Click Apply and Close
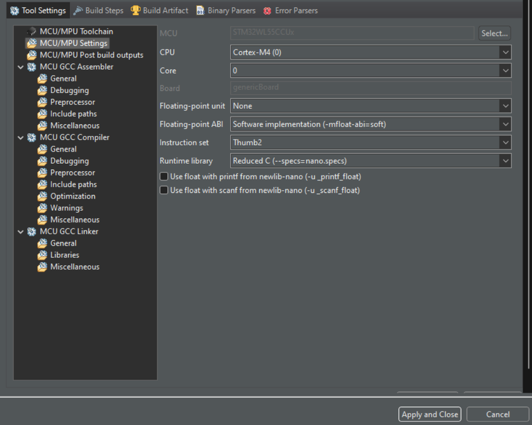This screenshot has width=532, height=425. click(x=430, y=414)
